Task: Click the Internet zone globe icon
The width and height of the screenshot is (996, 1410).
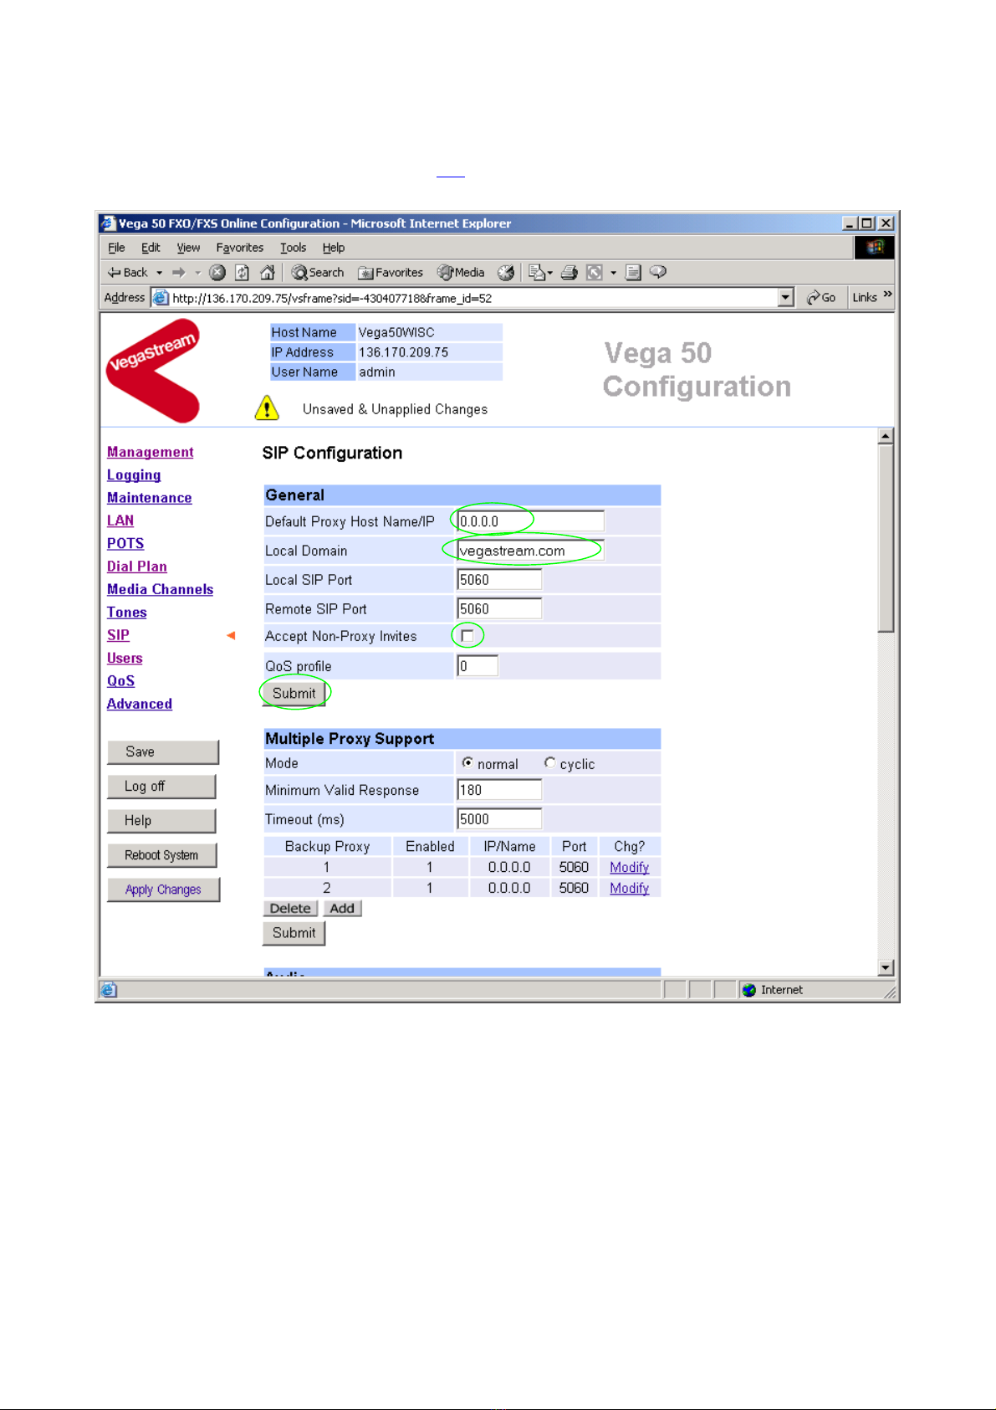Action: pos(749,990)
